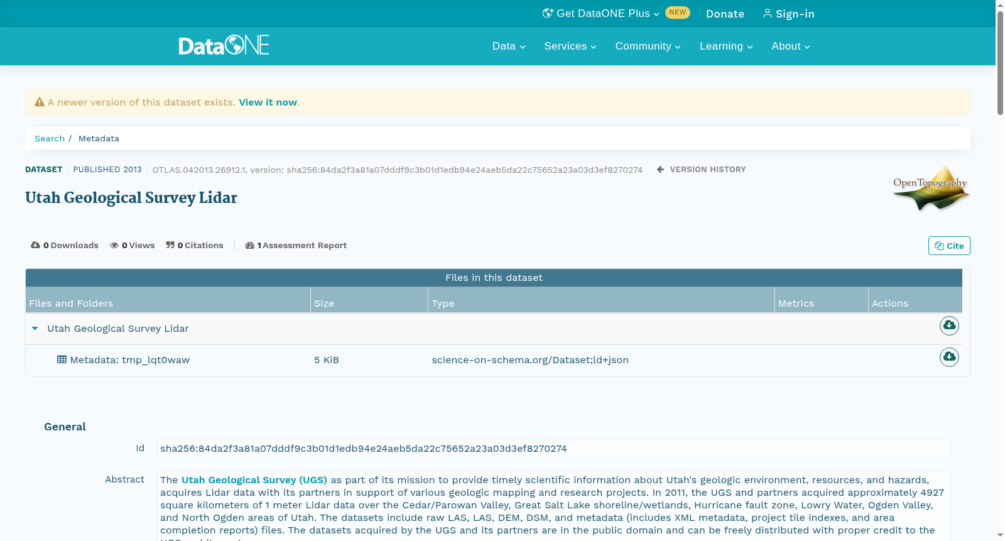Collapse Utah Geological Survey Lidar folder
The image size is (1005, 541).
(35, 329)
